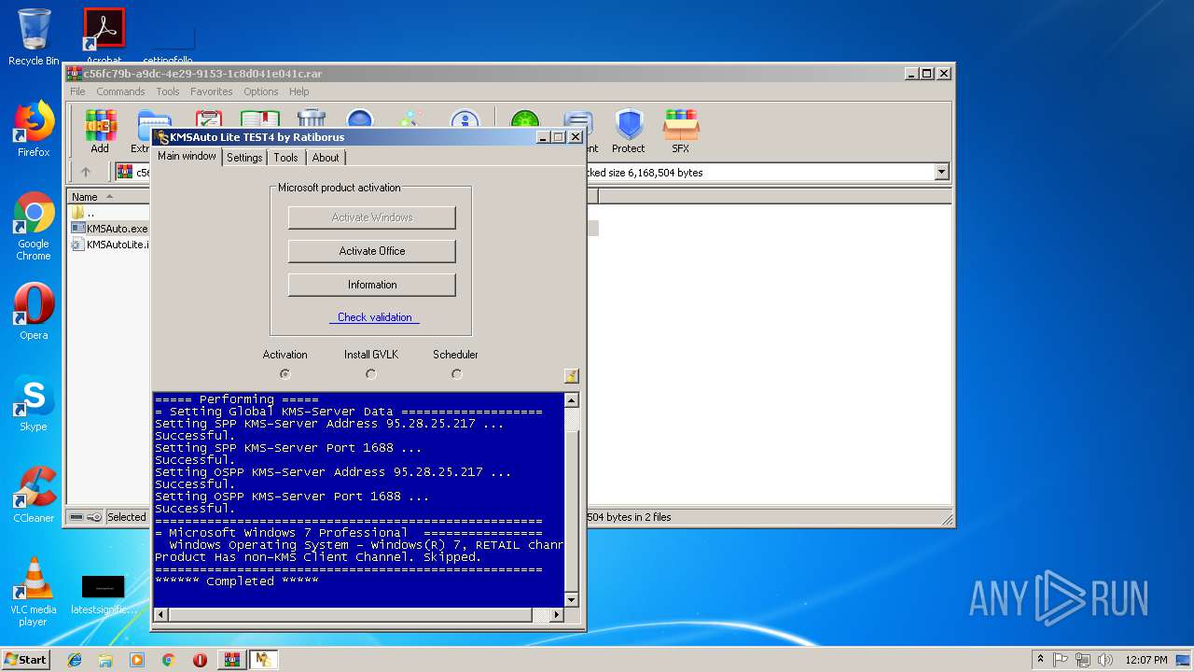This screenshot has height=672, width=1194.
Task: Select the Skype desktop shortcut
Action: [x=34, y=403]
